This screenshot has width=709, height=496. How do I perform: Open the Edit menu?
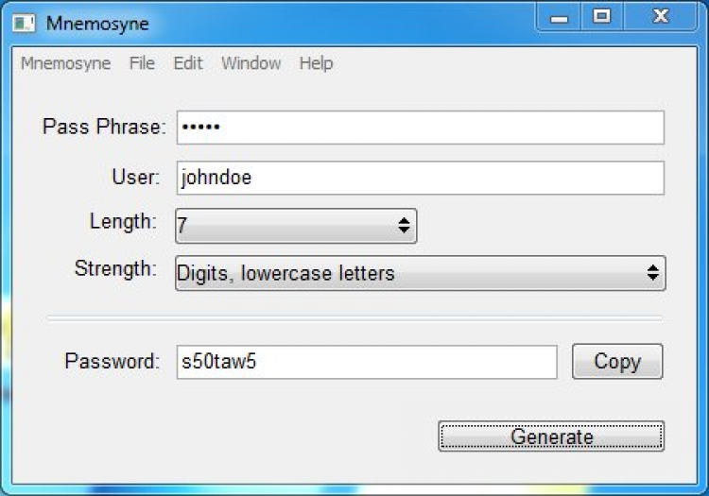(x=188, y=63)
